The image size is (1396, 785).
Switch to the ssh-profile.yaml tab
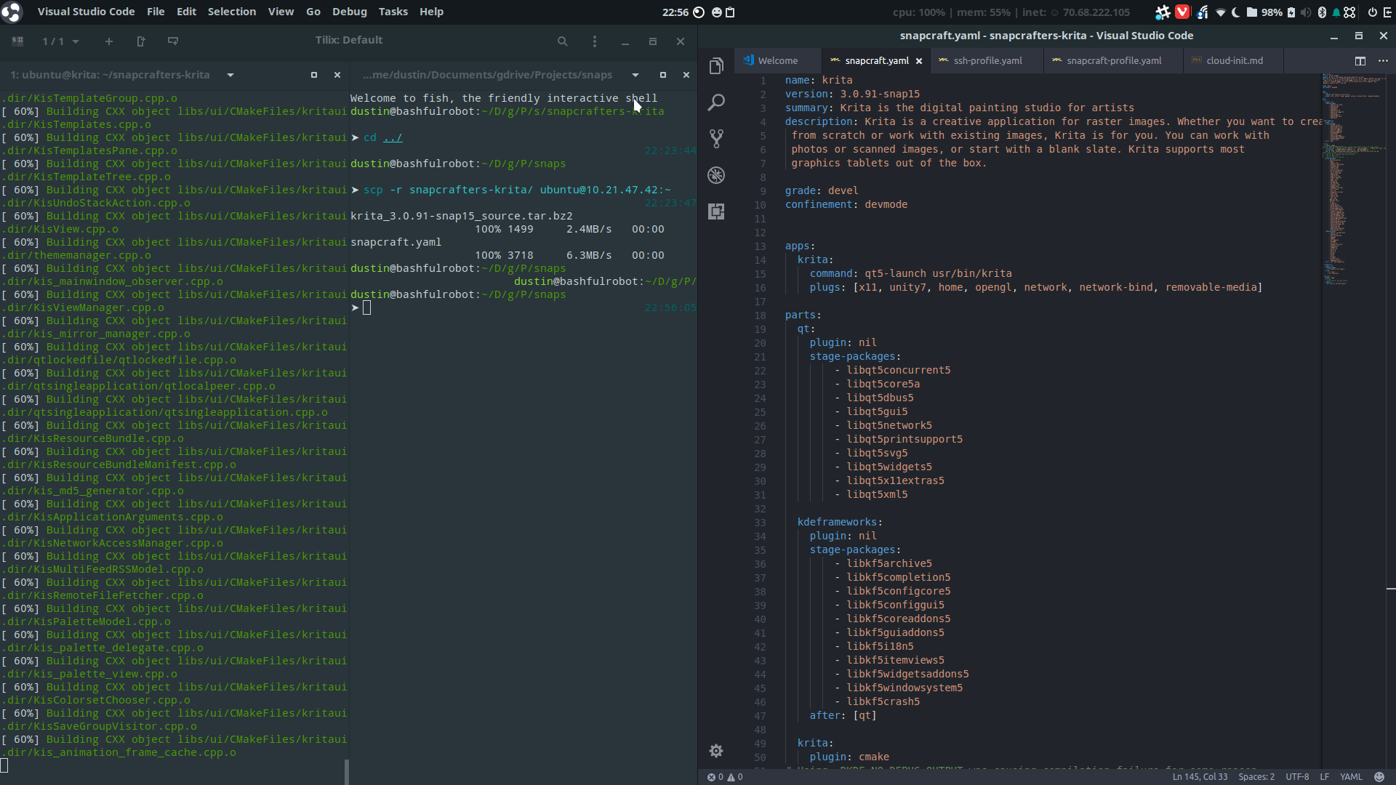point(987,61)
